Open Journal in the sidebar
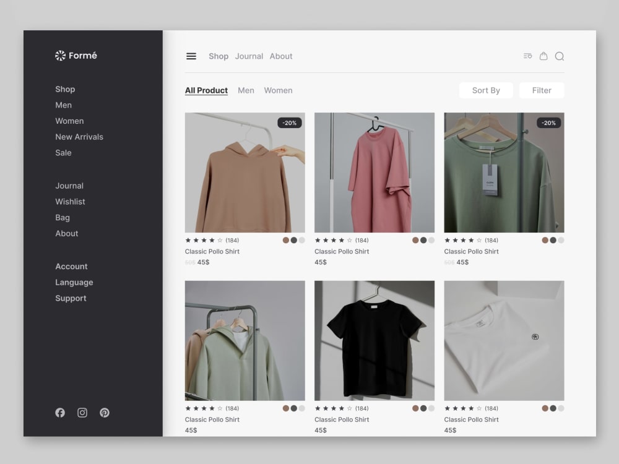The image size is (619, 464). 69,186
